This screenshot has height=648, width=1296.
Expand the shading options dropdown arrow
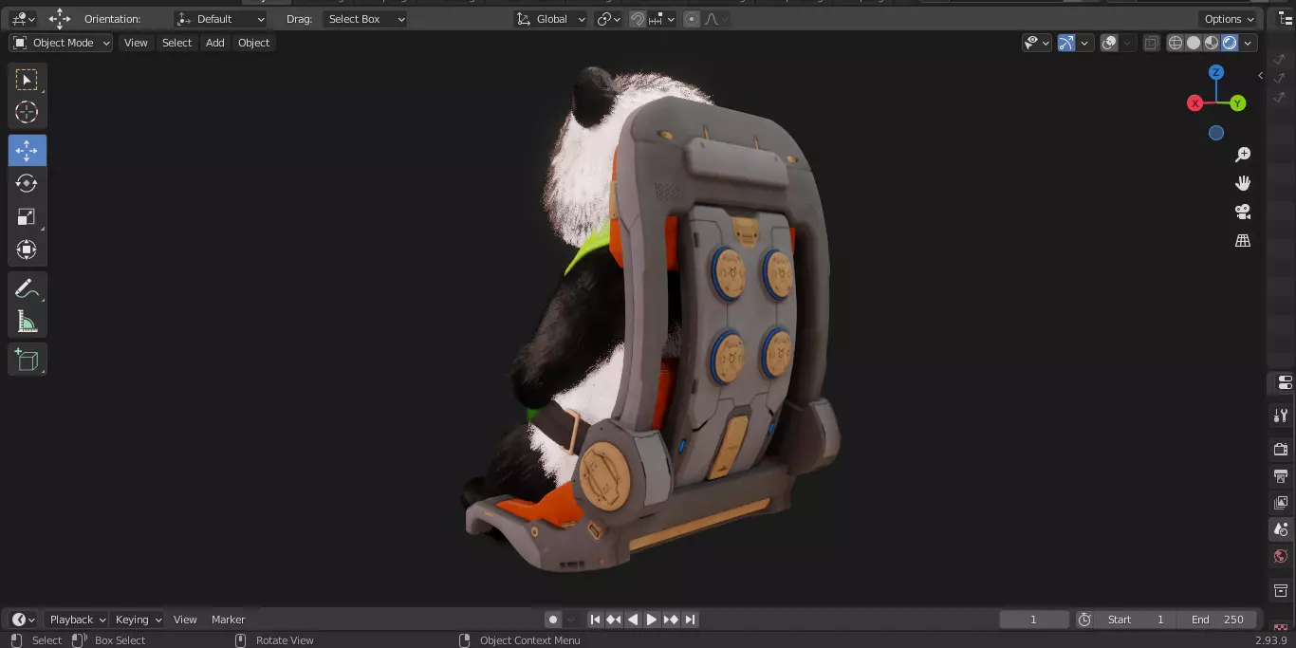(x=1249, y=43)
